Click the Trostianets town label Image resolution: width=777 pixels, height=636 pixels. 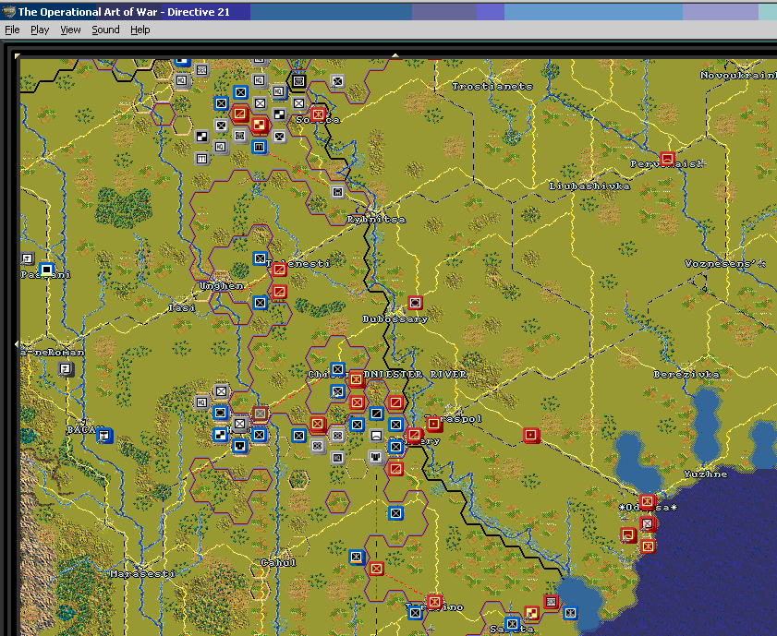tap(492, 87)
